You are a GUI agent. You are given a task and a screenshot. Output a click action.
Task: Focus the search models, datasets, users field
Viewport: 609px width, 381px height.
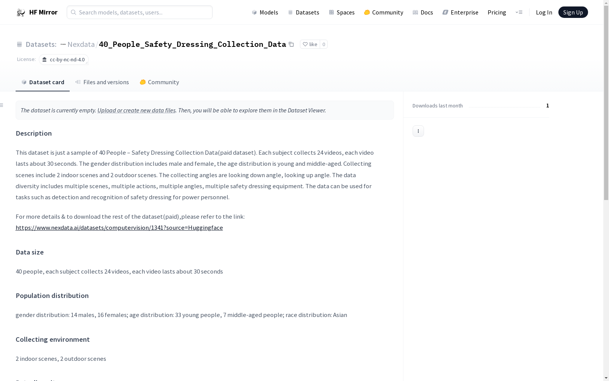click(x=140, y=12)
